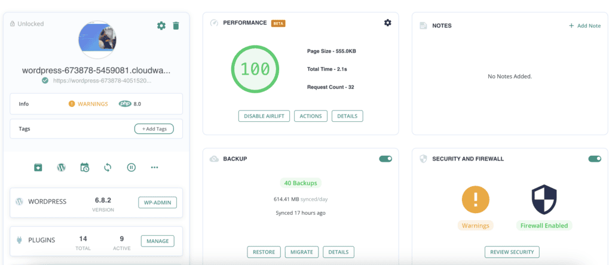Click the Page Size - 555.0KB metric

point(331,51)
